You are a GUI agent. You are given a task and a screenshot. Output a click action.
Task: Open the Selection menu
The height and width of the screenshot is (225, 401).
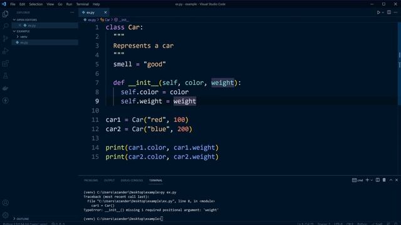click(36, 4)
